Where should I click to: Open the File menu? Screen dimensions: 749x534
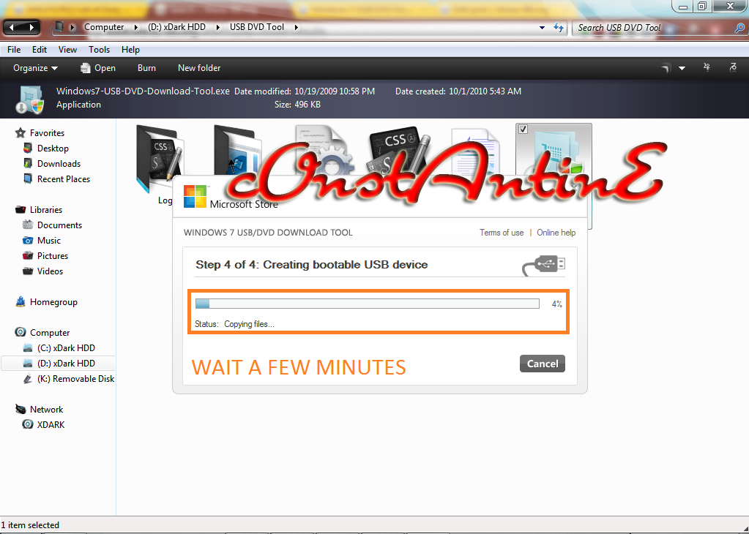(14, 50)
